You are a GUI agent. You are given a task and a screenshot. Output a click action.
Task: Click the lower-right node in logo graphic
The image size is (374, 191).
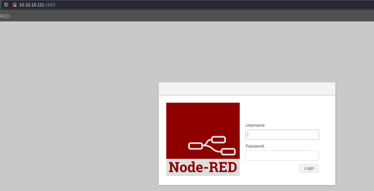228,152
